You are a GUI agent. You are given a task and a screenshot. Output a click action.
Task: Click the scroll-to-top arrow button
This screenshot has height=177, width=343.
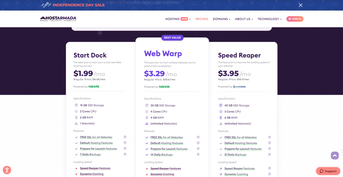click(335, 155)
